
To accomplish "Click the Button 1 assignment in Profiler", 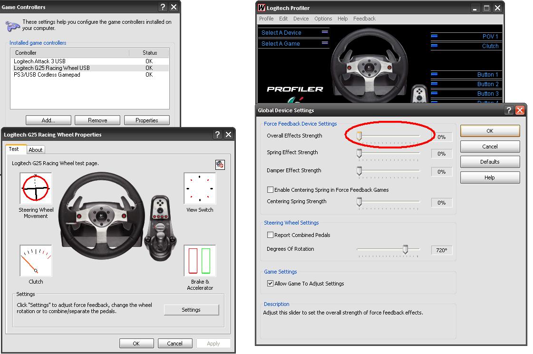I will coord(466,75).
